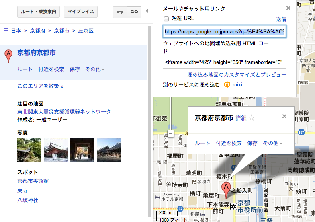Click the 福屋町 label on the map
The image size is (315, 222).
point(175,156)
